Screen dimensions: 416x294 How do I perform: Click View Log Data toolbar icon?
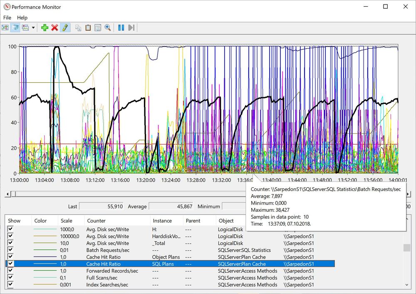(15, 27)
